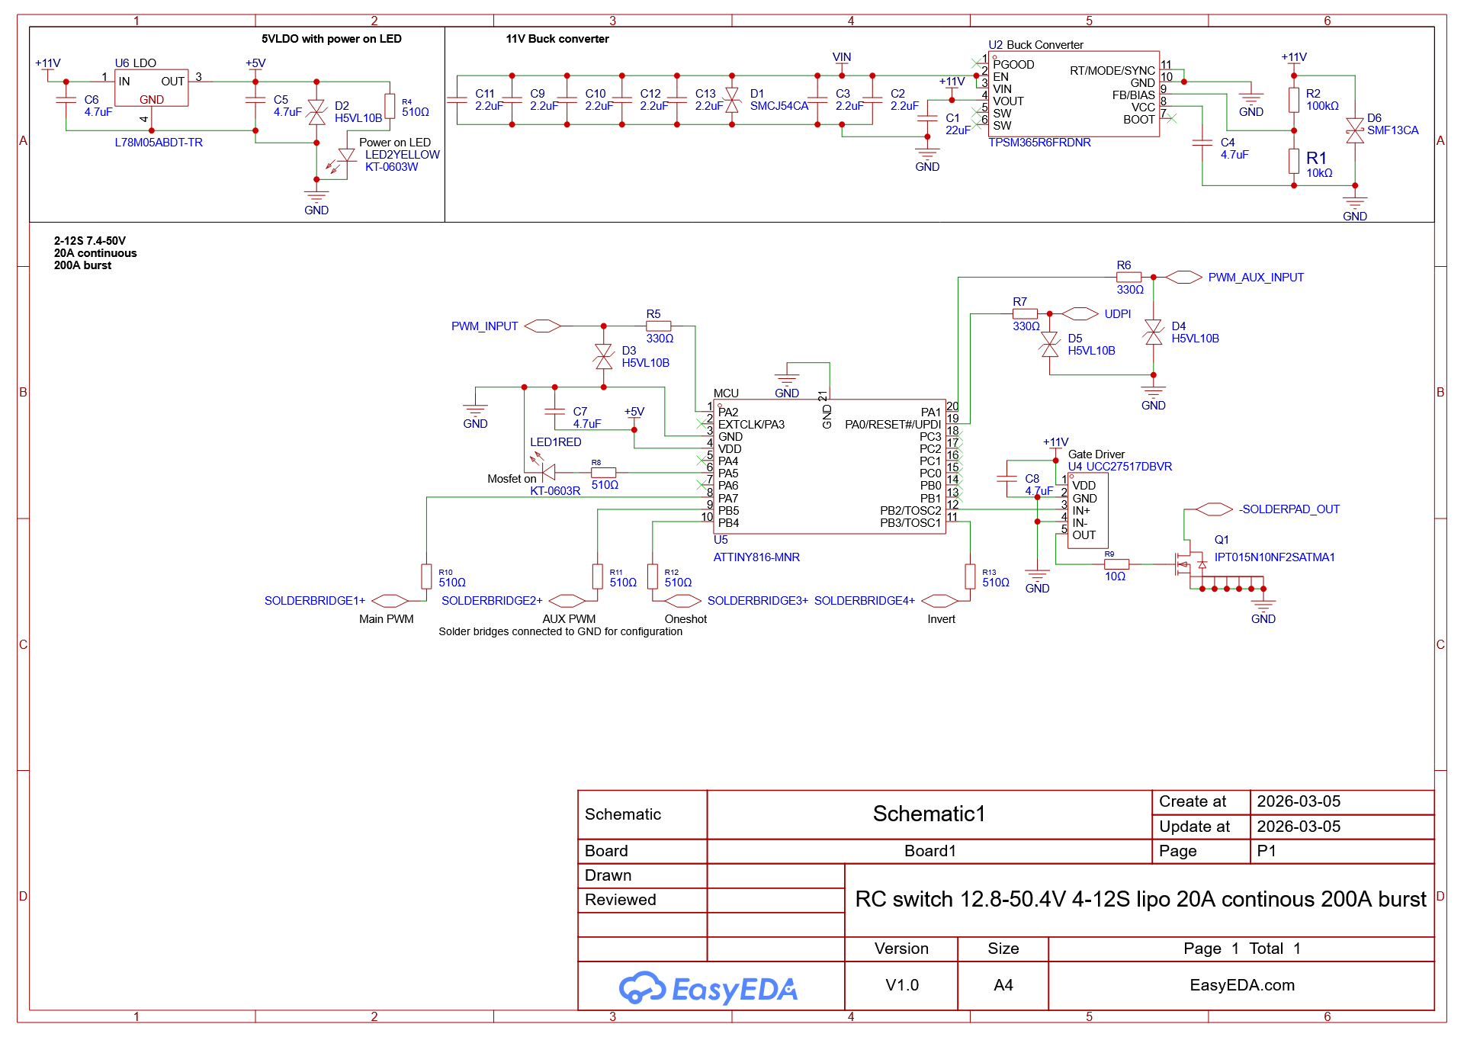Select the C6 4.7uF capacitor symbol
Image resolution: width=1464 pixels, height=1037 pixels.
pos(66,100)
